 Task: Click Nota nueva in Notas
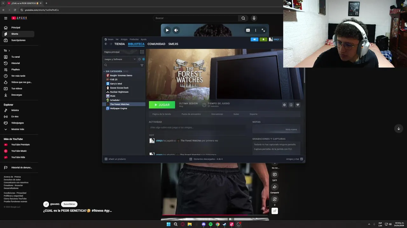(291, 130)
